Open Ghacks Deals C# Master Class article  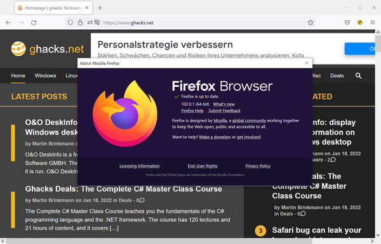point(123,189)
